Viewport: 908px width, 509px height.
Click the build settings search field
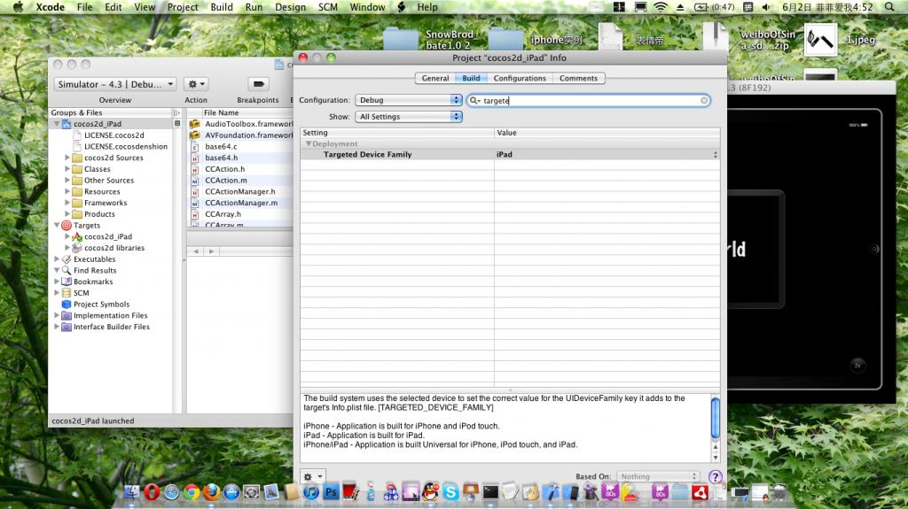point(589,101)
